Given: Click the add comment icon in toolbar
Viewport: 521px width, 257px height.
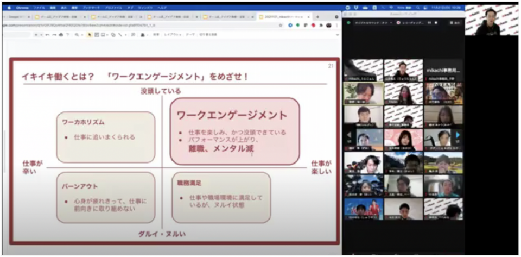Looking at the screenshot, I should coord(133,35).
